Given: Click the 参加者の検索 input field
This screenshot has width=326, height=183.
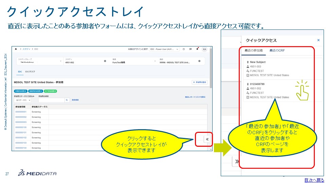Looking at the screenshot, I should click(52, 100).
